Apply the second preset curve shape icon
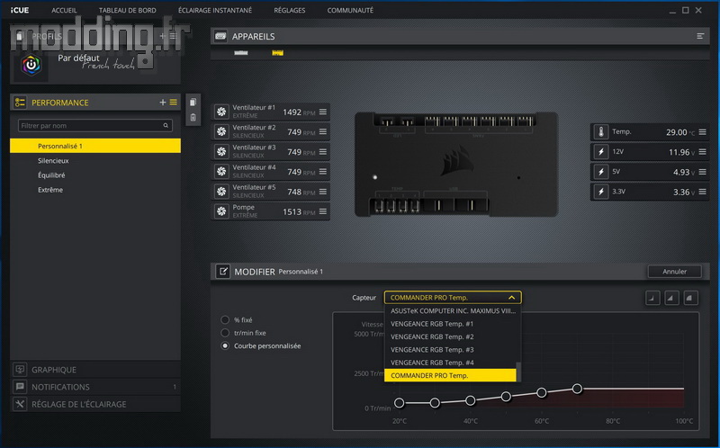This screenshot has height=448, width=720. 671,298
